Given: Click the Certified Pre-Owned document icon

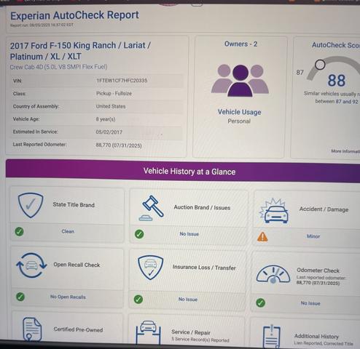Looking at the screenshot, I should [x=32, y=329].
